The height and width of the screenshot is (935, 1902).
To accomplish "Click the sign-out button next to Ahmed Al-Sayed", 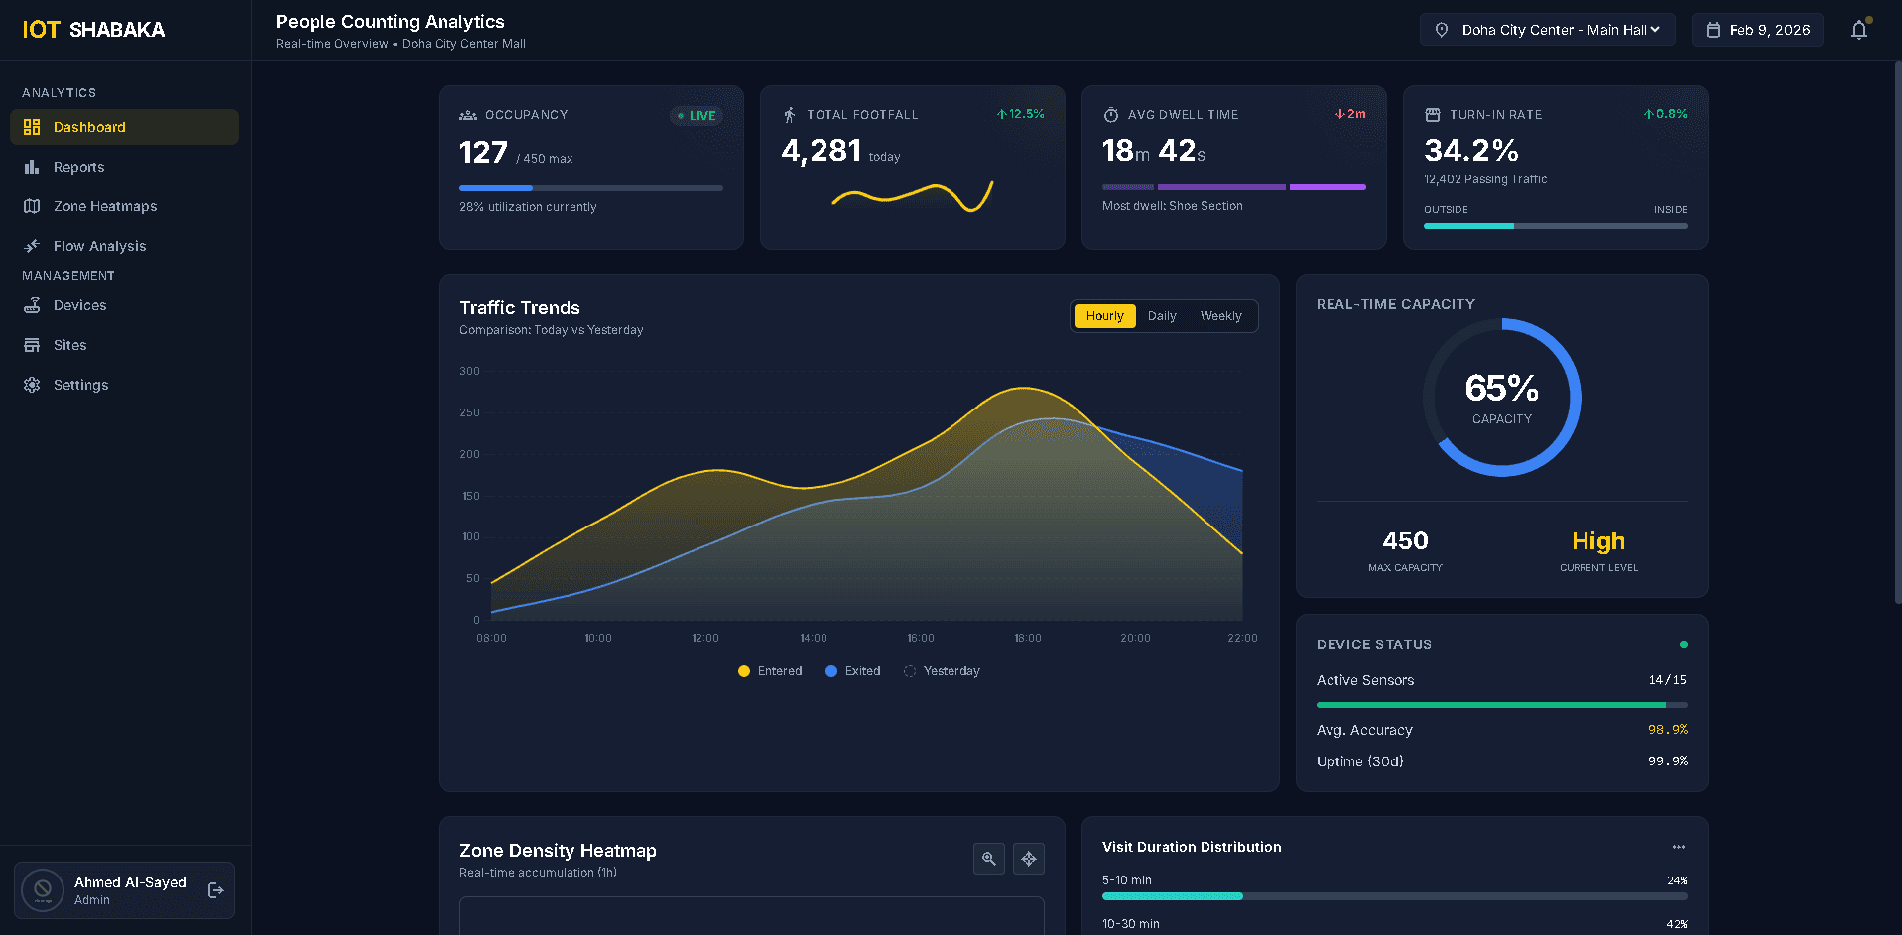I will (x=215, y=890).
